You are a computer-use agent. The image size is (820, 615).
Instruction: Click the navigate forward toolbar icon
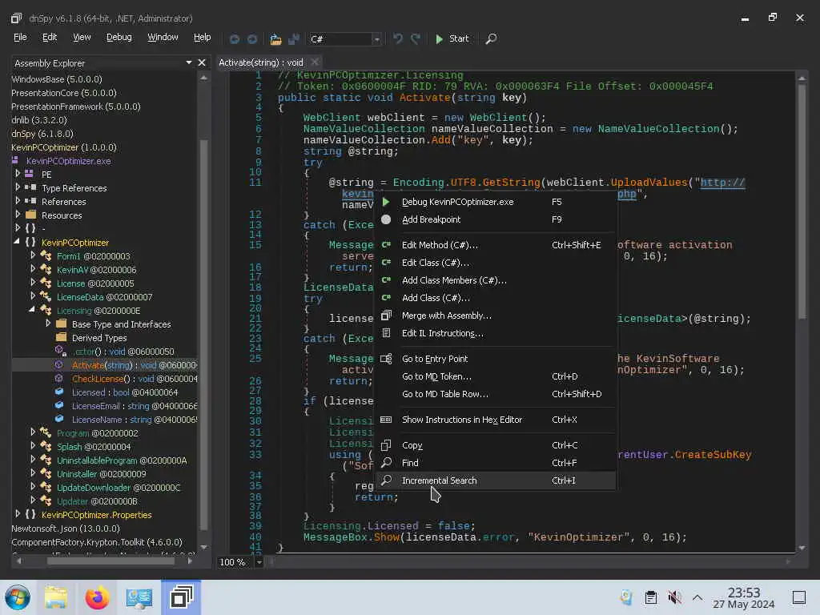[252, 38]
